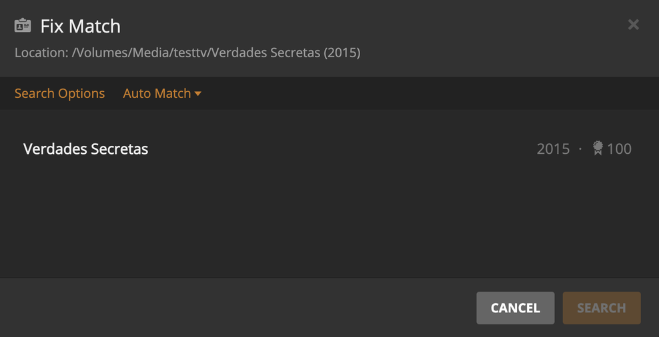Screen dimensions: 659x337
Task: Click the 100 match score value
Action: coord(619,149)
